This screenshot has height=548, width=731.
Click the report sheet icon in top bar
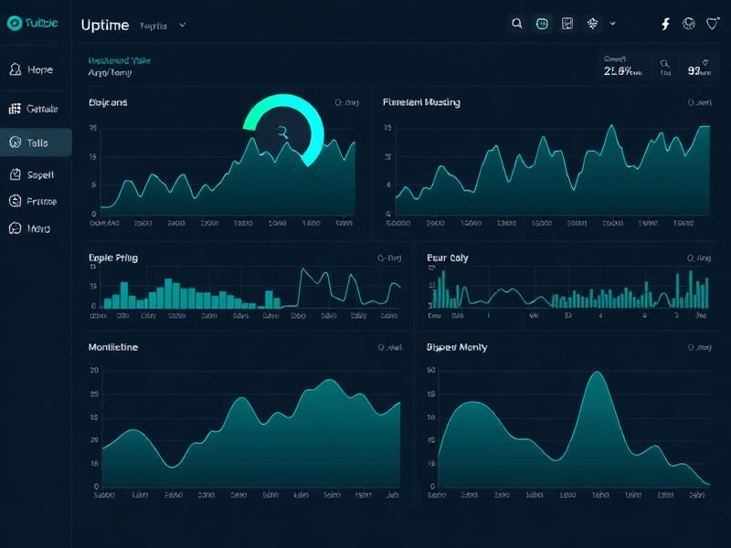point(567,24)
